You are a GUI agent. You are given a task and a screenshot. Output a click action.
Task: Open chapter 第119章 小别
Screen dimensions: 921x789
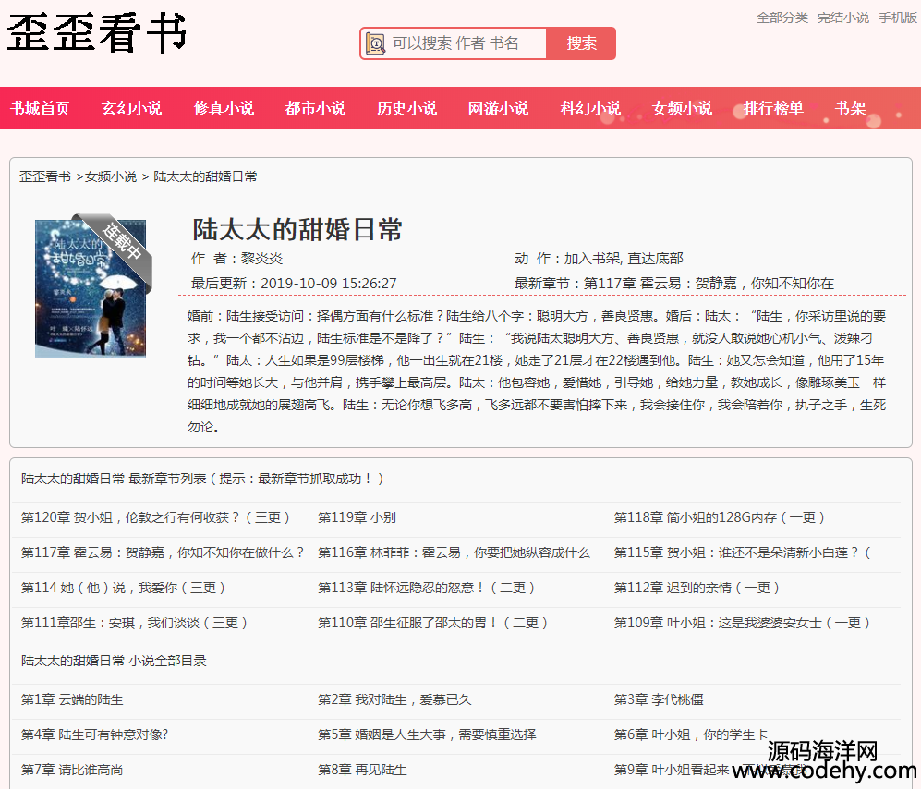[357, 517]
